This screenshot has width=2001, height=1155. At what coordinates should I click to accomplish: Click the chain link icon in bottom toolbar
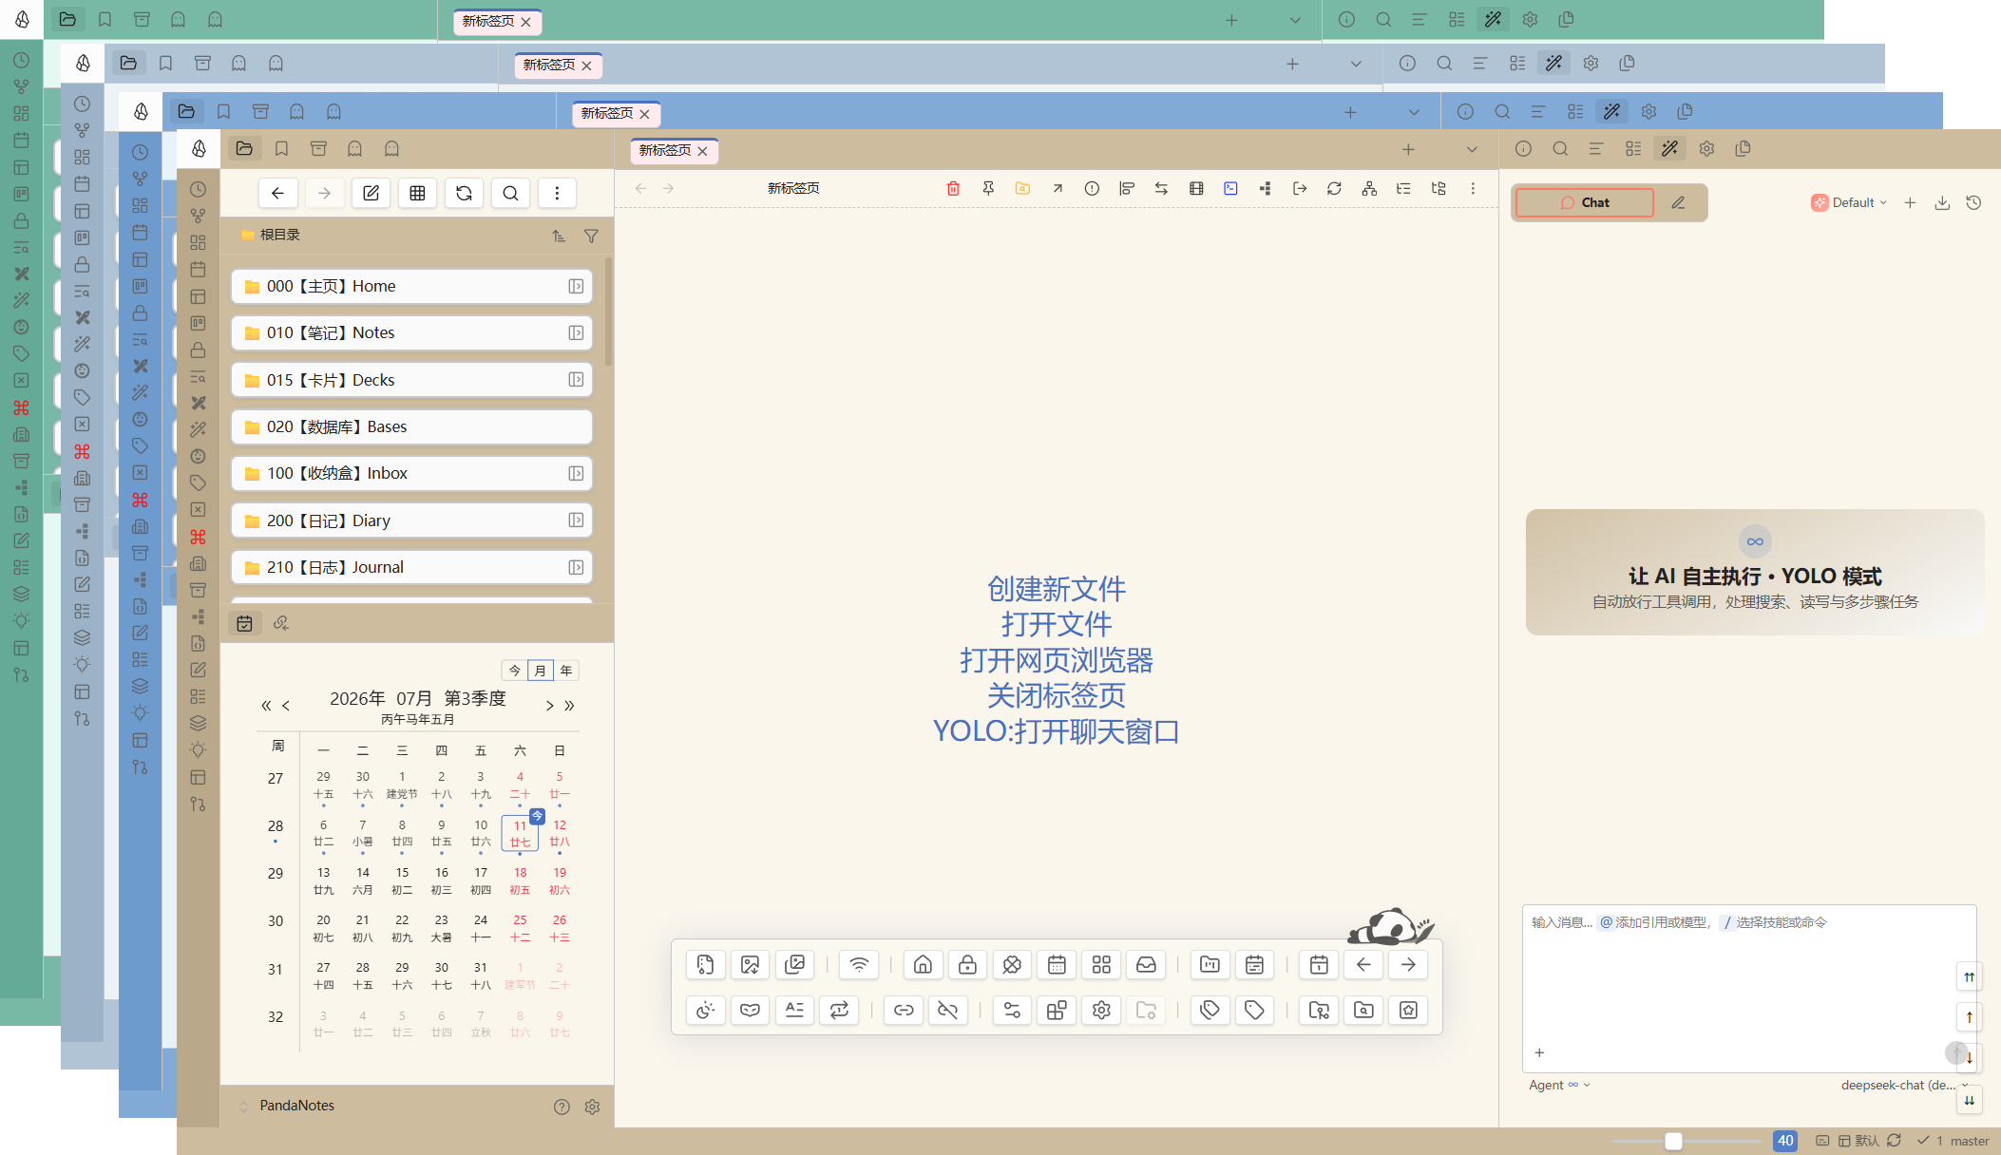click(x=904, y=1010)
